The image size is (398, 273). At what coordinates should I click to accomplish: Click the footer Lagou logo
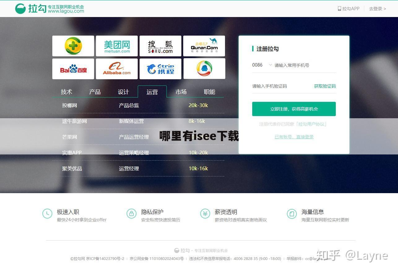click(182, 250)
